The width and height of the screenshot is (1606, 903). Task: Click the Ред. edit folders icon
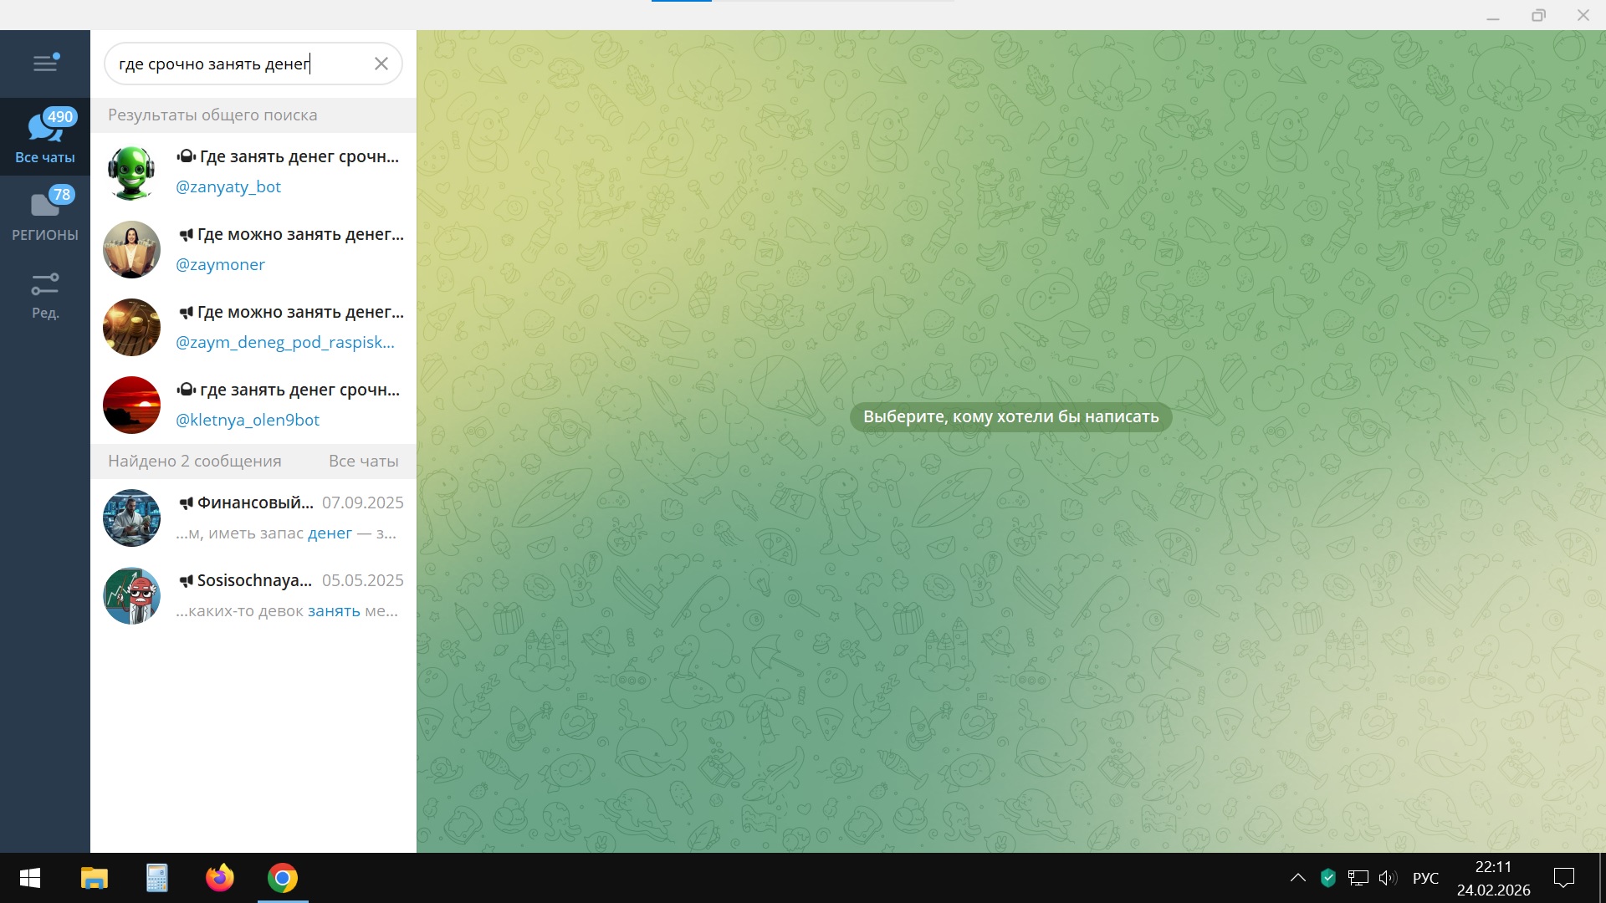pos(45,293)
